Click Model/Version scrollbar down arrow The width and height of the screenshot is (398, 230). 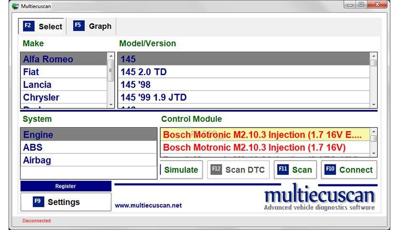coord(373,105)
